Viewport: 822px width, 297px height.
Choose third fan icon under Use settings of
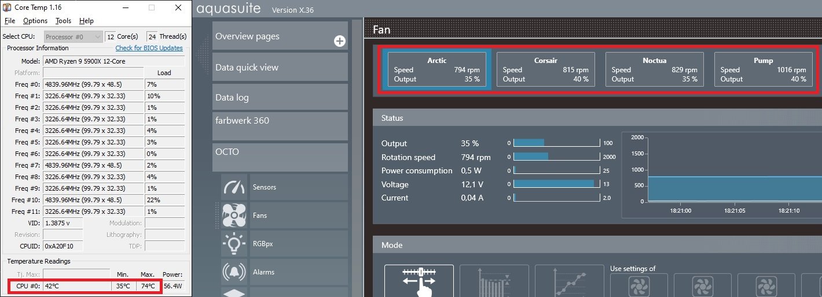pos(766,285)
